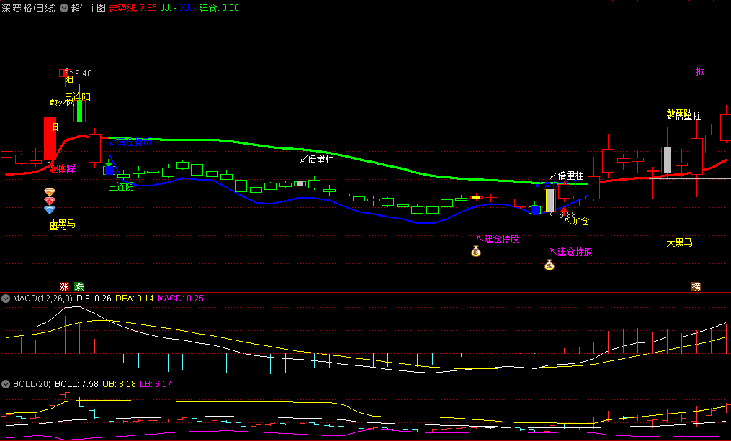This screenshot has width=731, height=441.
Task: Click the red 涨 badge
Action: tap(64, 287)
